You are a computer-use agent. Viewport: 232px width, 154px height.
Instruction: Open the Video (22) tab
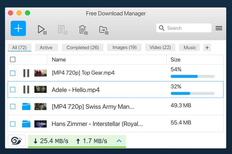click(160, 47)
